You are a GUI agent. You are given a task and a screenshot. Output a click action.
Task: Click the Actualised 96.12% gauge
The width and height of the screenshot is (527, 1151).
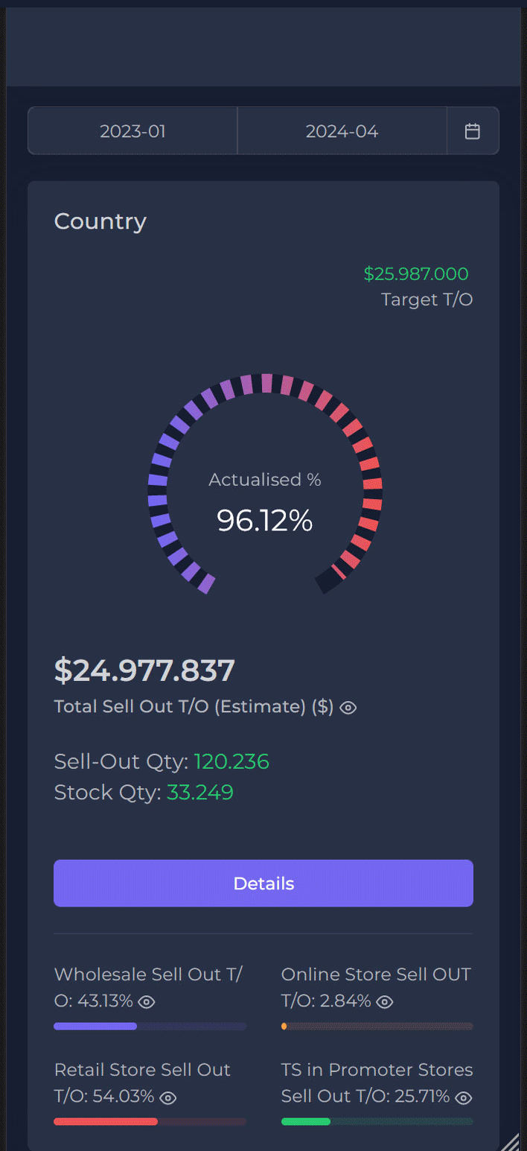[264, 484]
